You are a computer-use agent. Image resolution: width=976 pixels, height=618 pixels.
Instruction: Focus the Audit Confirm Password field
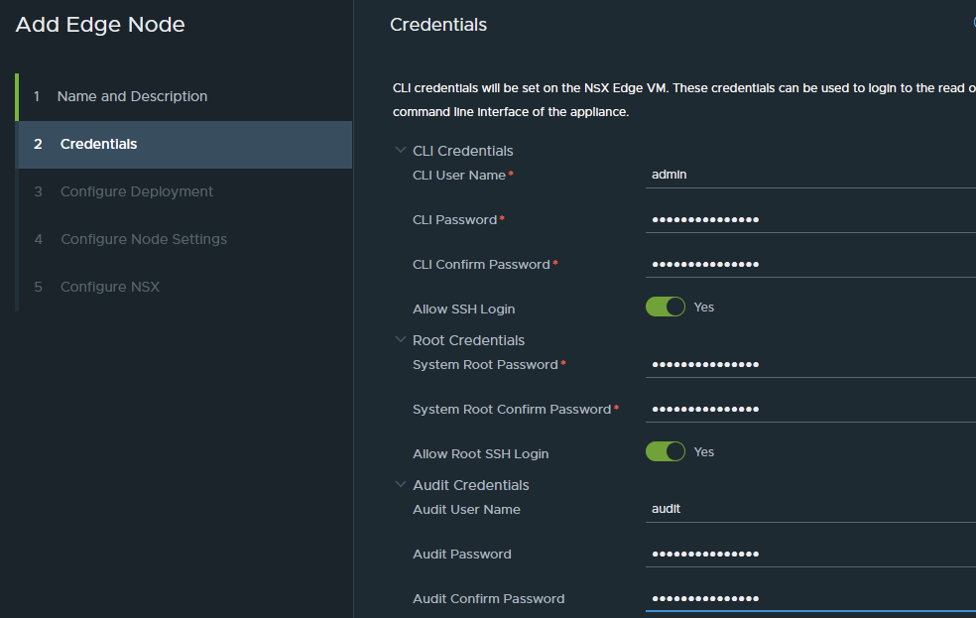coord(808,598)
